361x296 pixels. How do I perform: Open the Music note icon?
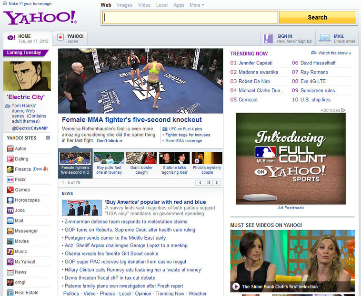click(x=10, y=252)
